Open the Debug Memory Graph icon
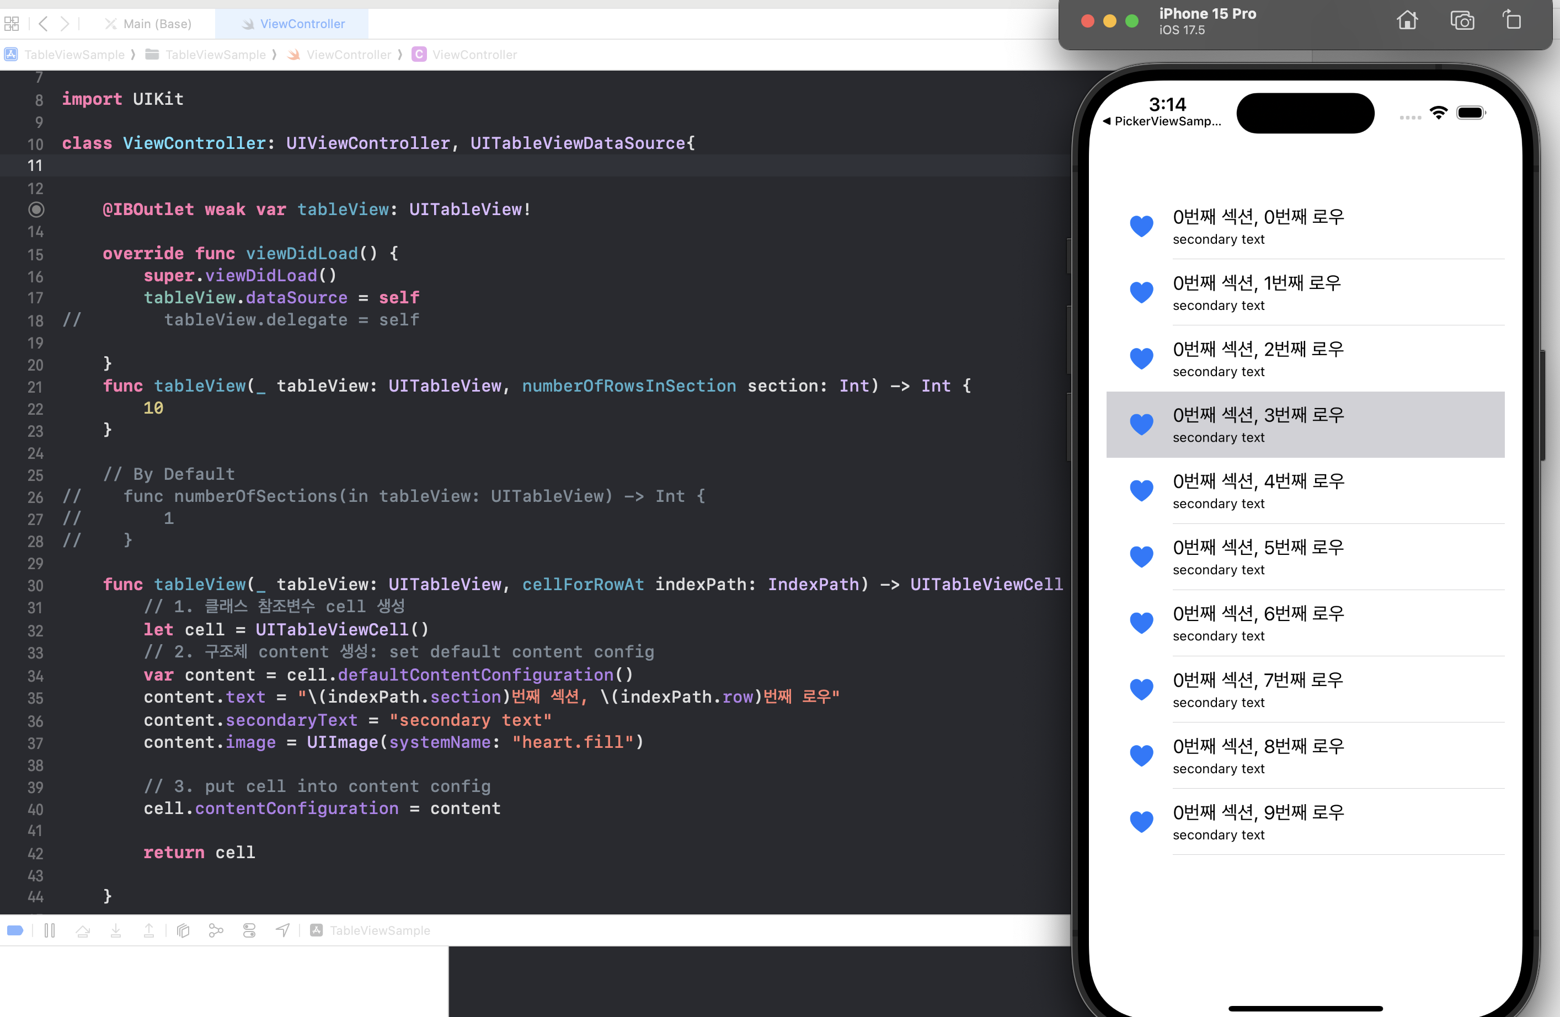1560x1017 pixels. 216,930
